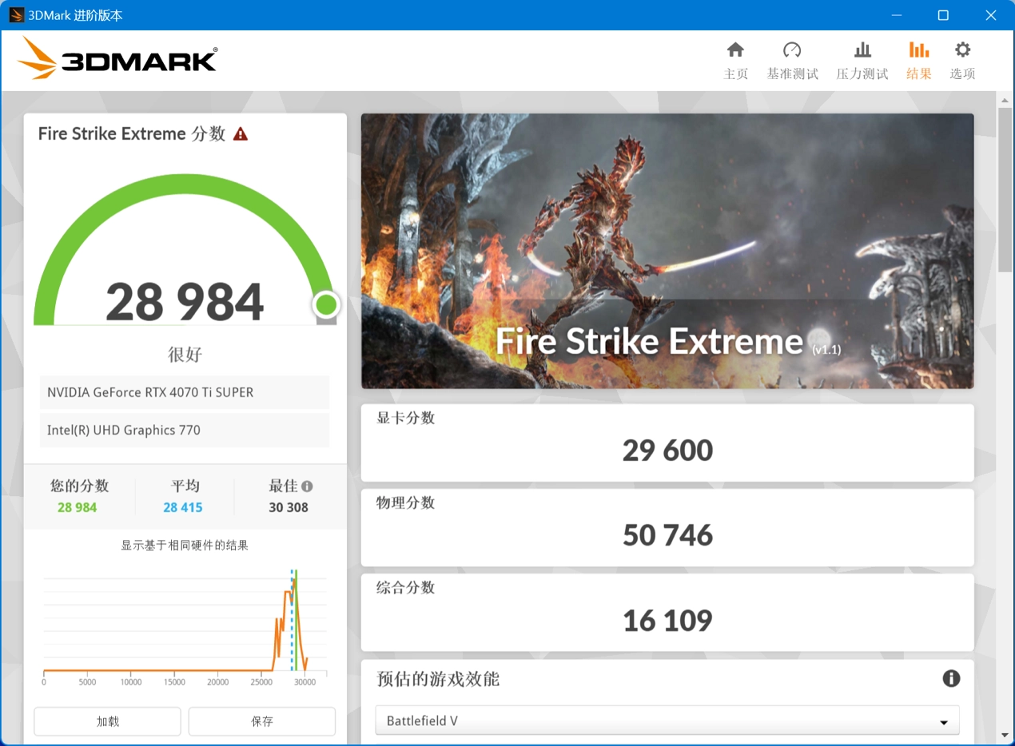
Task: Click the 3DMark logo in the header
Action: [117, 60]
